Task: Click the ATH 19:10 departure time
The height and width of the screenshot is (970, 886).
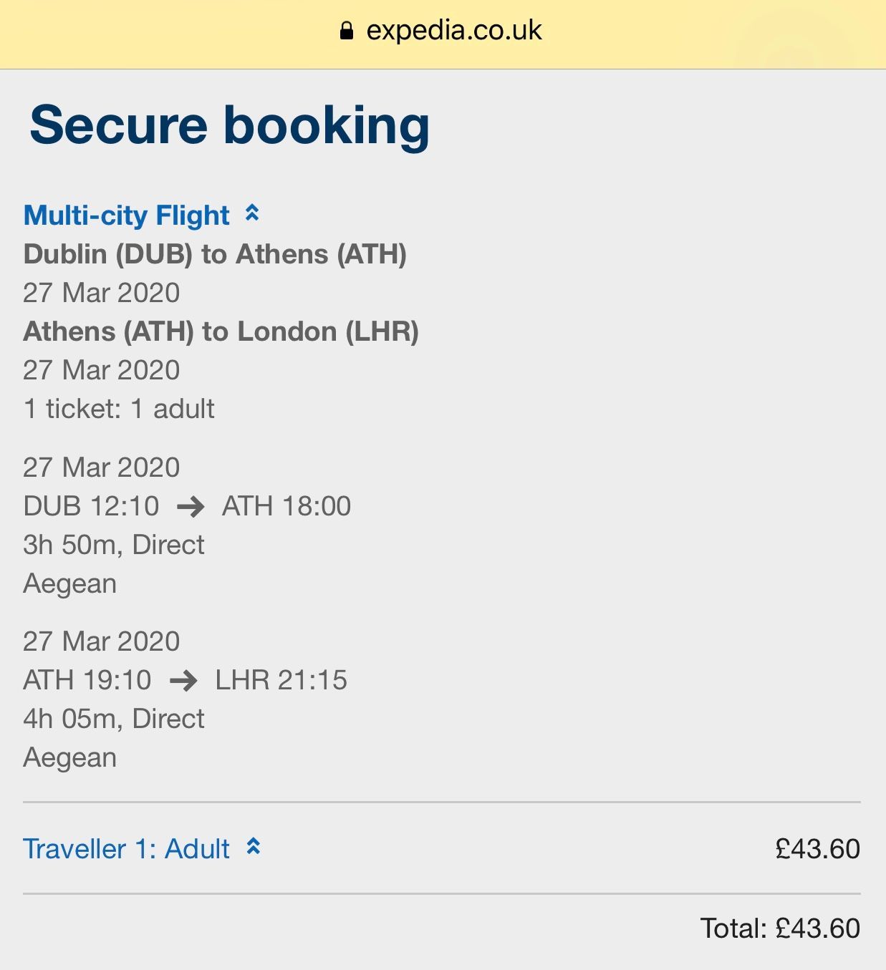Action: 87,680
